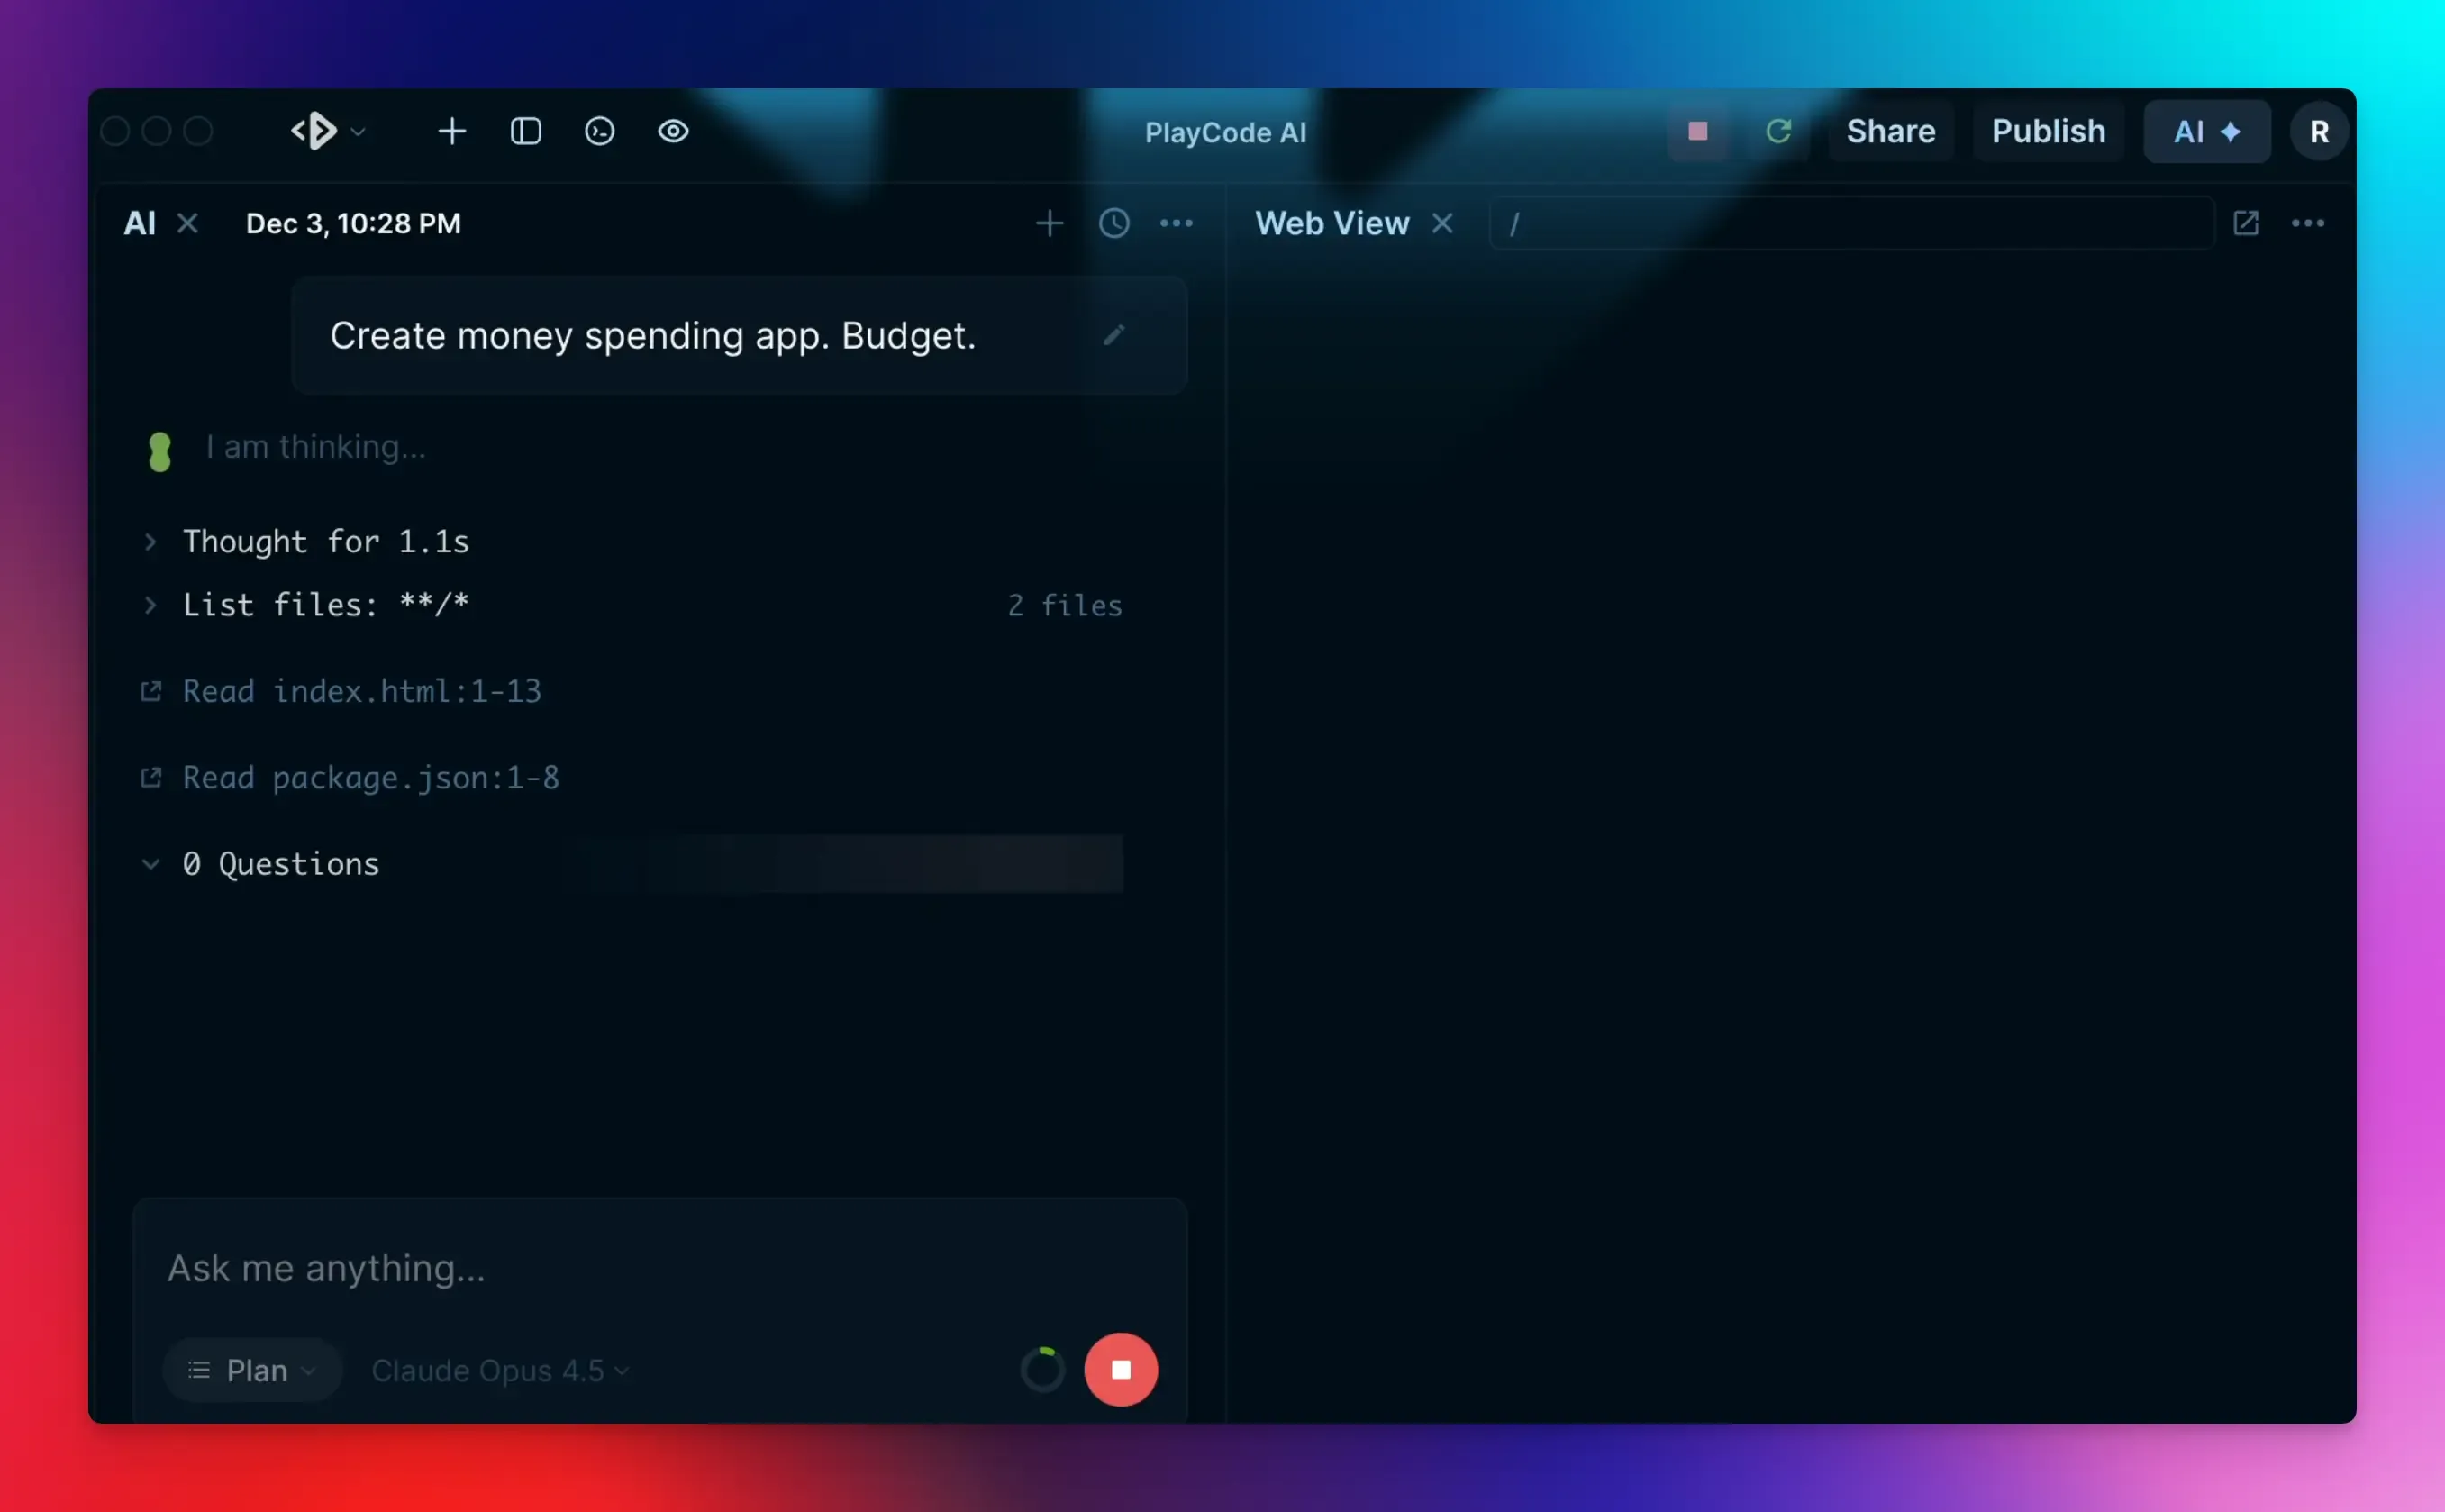Stop generation with red stop button
The height and width of the screenshot is (1512, 2445).
point(1121,1369)
